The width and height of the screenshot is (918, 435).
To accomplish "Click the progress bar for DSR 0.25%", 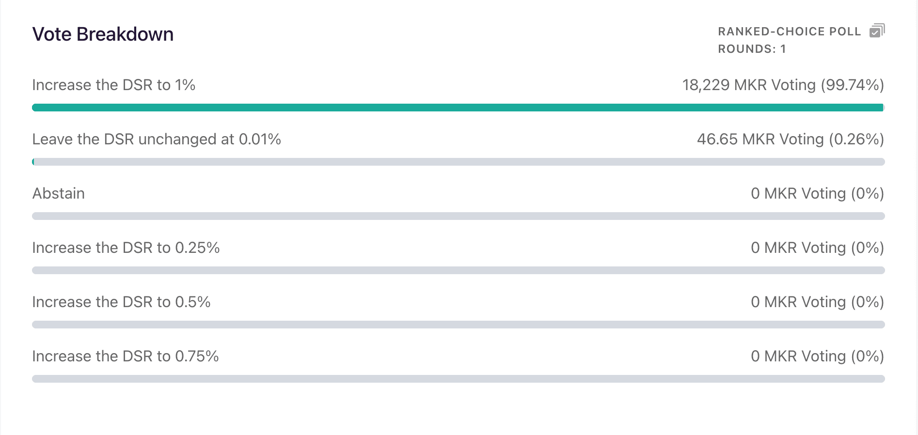I will pyautogui.click(x=458, y=270).
